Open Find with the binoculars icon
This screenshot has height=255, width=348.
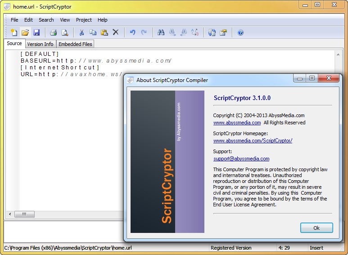161,32
